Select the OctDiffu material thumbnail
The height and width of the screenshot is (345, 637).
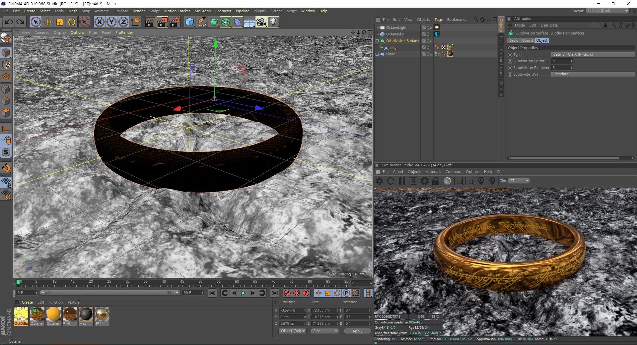[21, 316]
